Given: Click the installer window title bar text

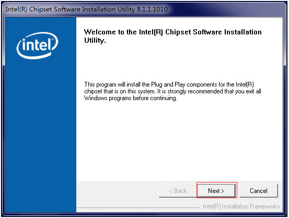Looking at the screenshot, I should tap(86, 9).
